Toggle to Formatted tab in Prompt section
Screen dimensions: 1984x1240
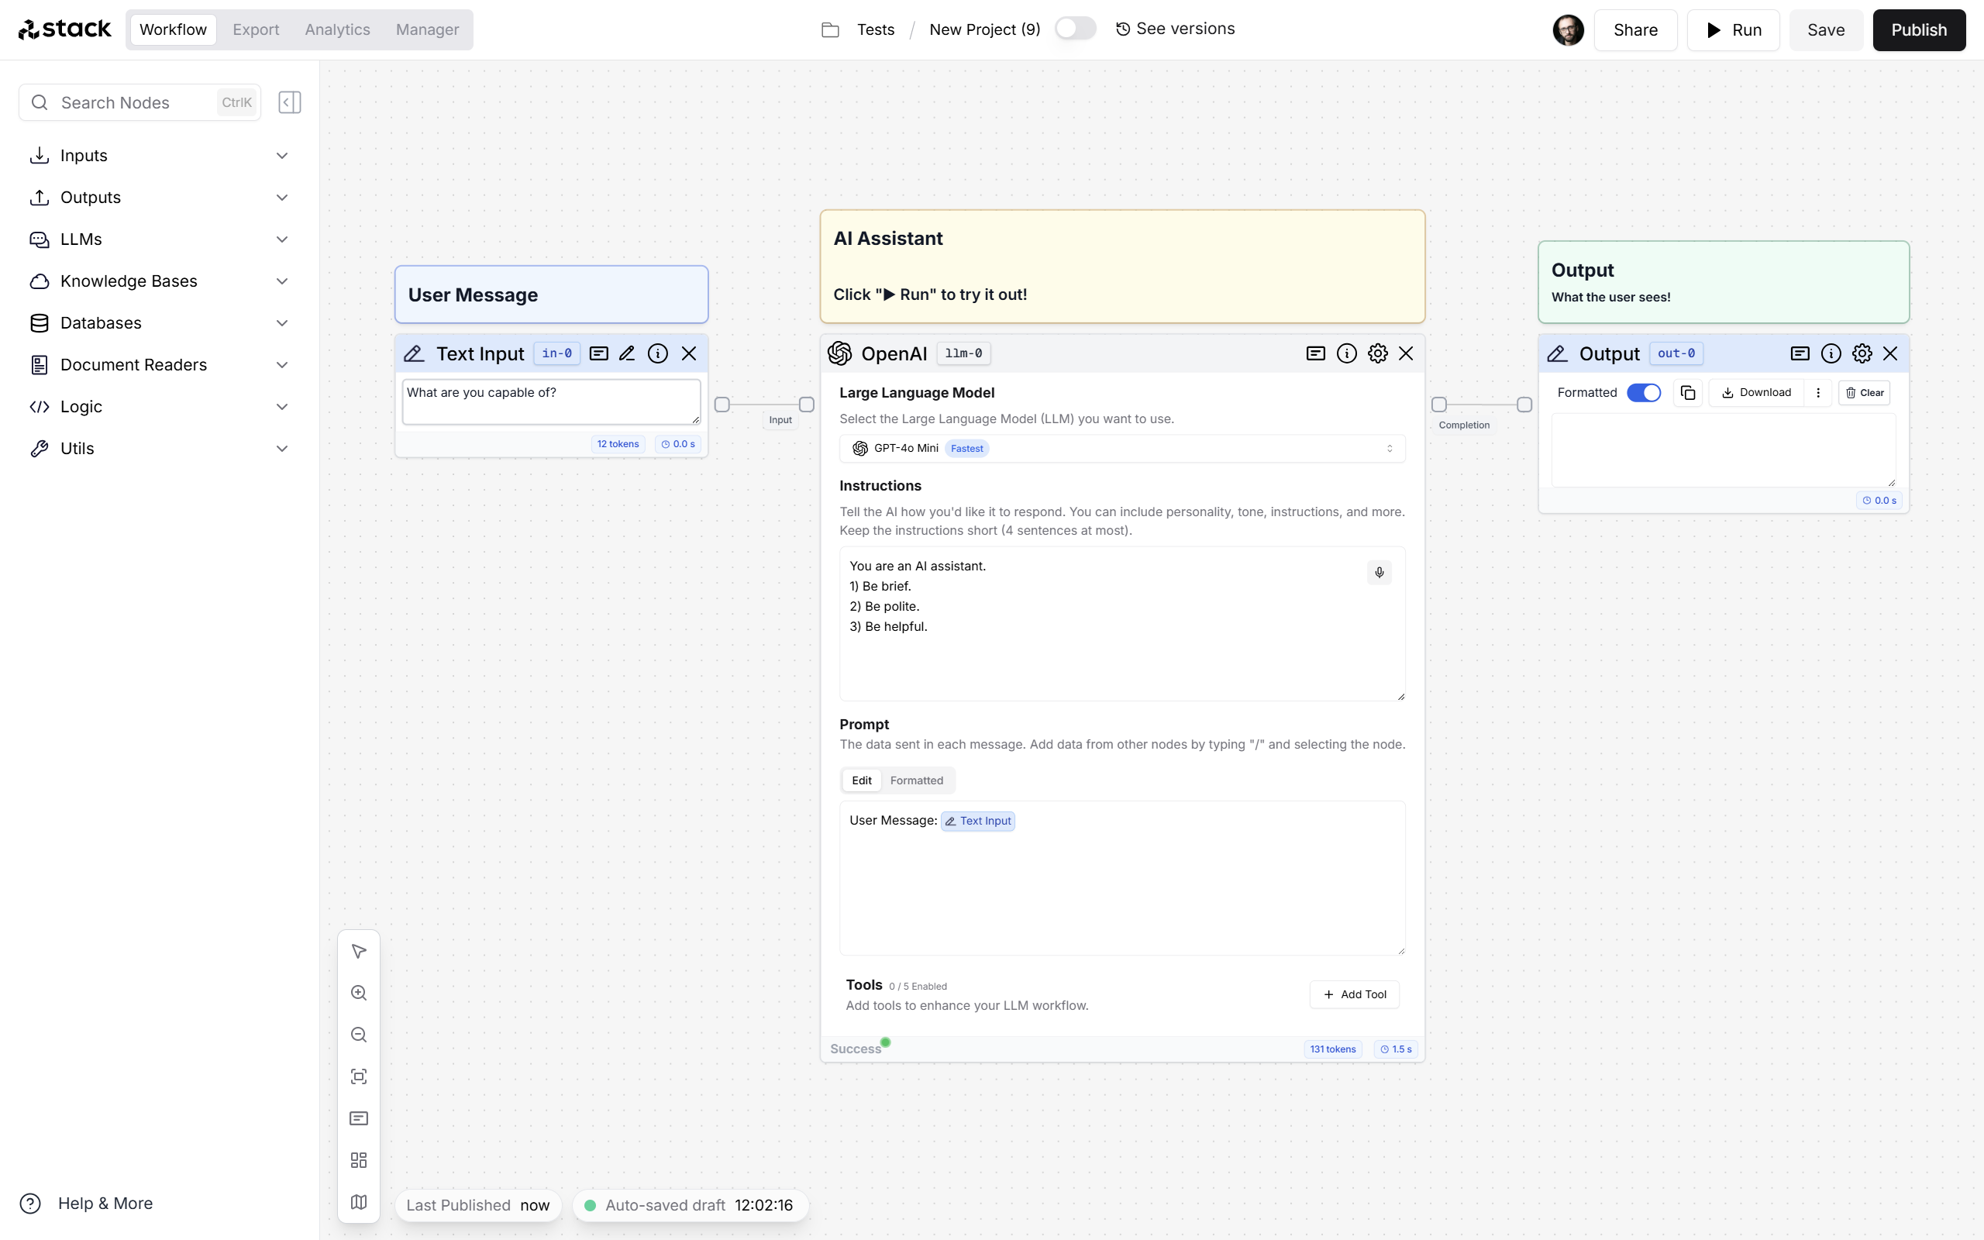pos(917,780)
